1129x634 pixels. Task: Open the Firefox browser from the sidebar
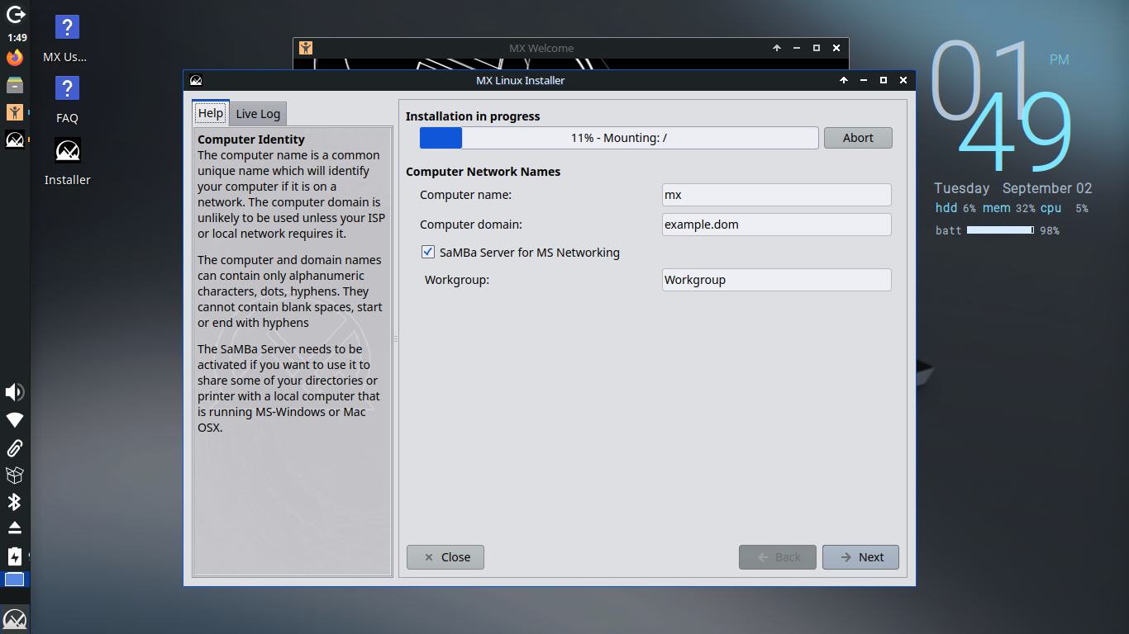pyautogui.click(x=14, y=57)
